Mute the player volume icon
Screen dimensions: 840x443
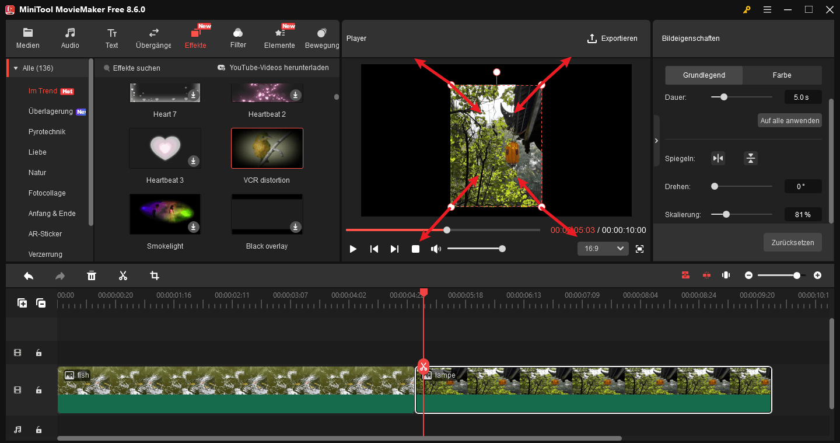435,248
